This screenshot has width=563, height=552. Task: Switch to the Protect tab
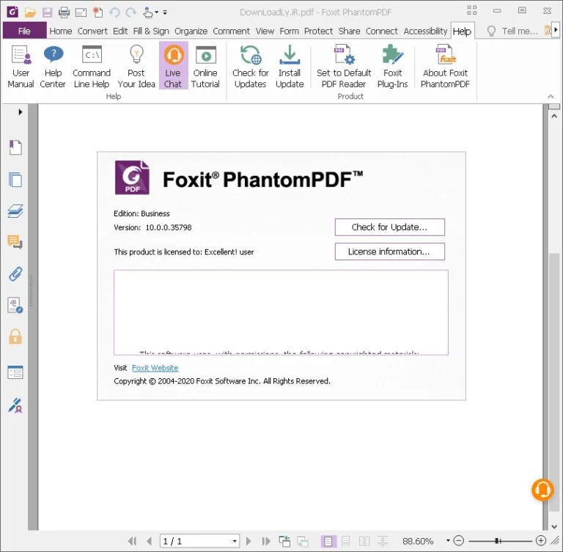[x=318, y=32]
